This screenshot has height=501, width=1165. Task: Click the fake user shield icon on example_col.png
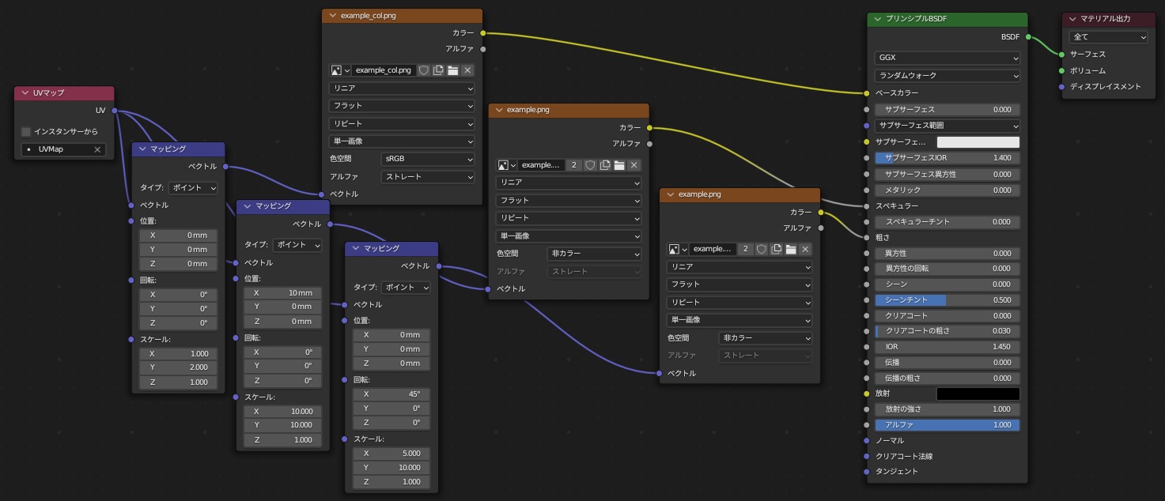[x=424, y=70]
